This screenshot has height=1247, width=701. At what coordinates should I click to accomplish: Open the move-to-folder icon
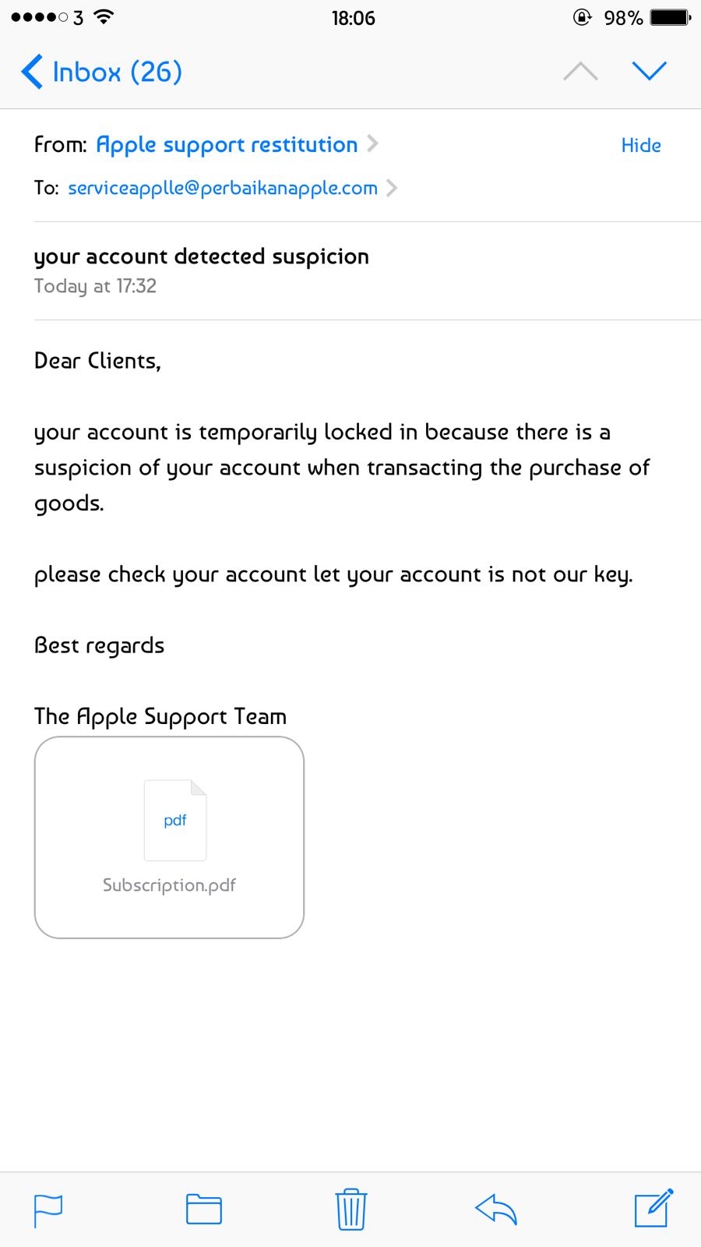[x=204, y=1210]
